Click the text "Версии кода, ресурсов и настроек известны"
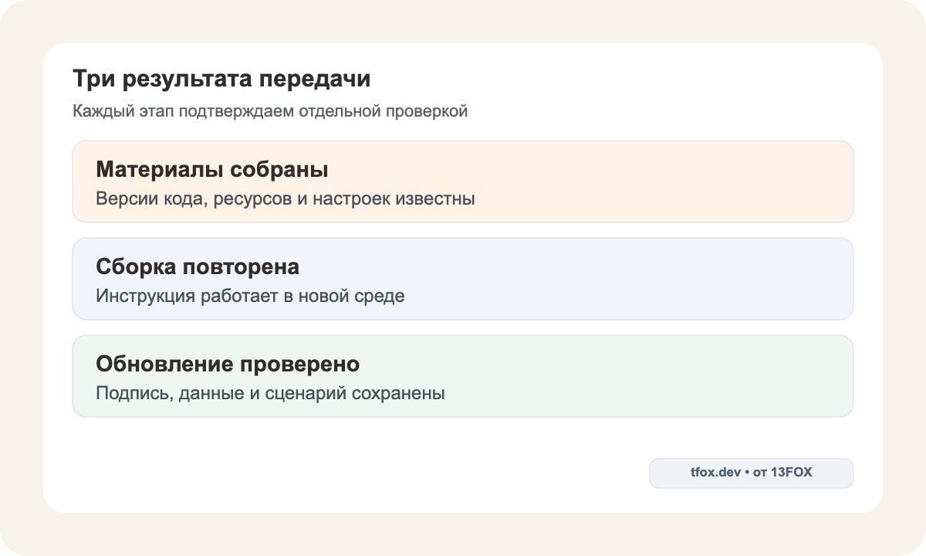 click(285, 198)
